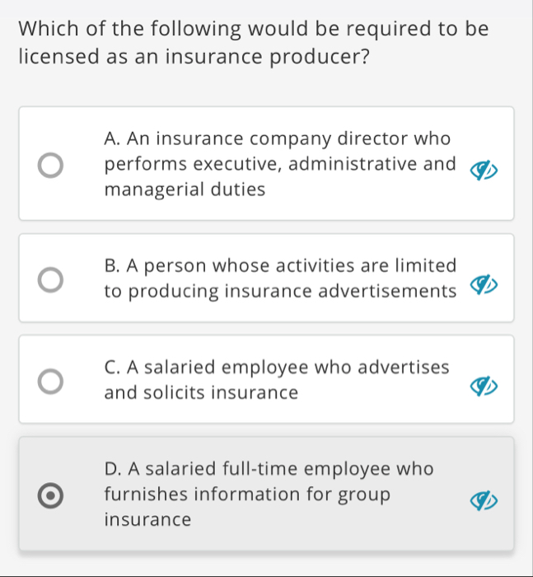Select the radio button for answer A
Viewport: 533px width, 577px height.
pyautogui.click(x=51, y=164)
